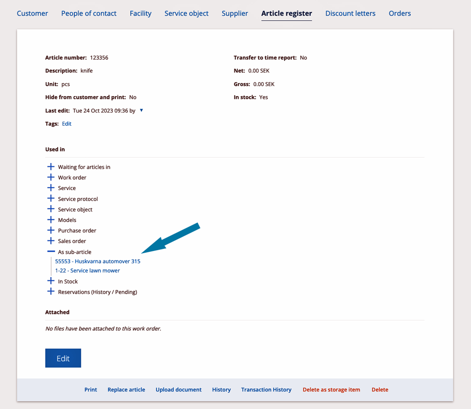The image size is (471, 409).
Task: Click the Hide from customer and print label
Action: (86, 97)
